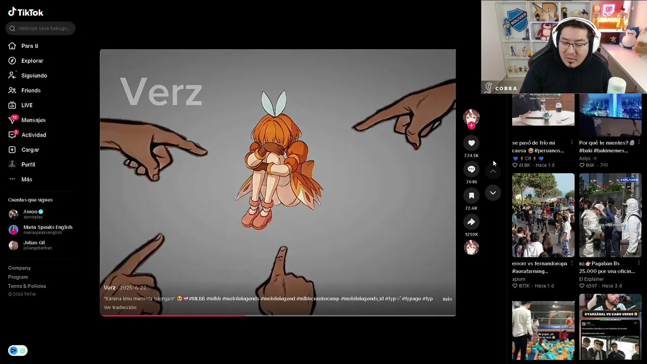This screenshot has width=647, height=364.
Task: Expand the Program footer section
Action: [x=18, y=277]
